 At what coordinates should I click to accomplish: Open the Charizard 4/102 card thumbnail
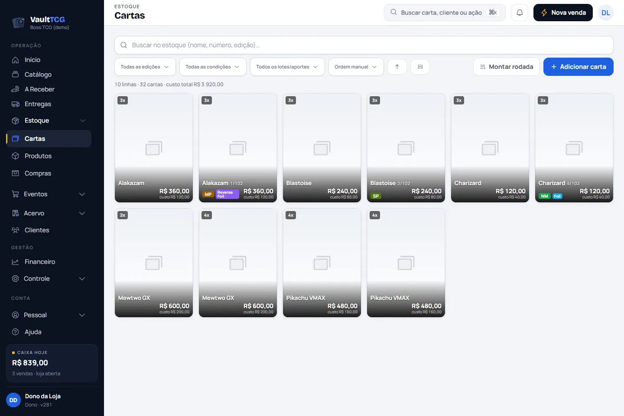click(574, 148)
